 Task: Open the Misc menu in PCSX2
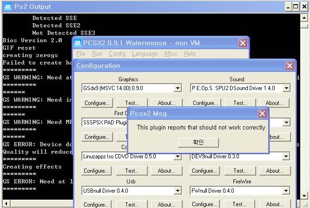pyautogui.click(x=171, y=54)
